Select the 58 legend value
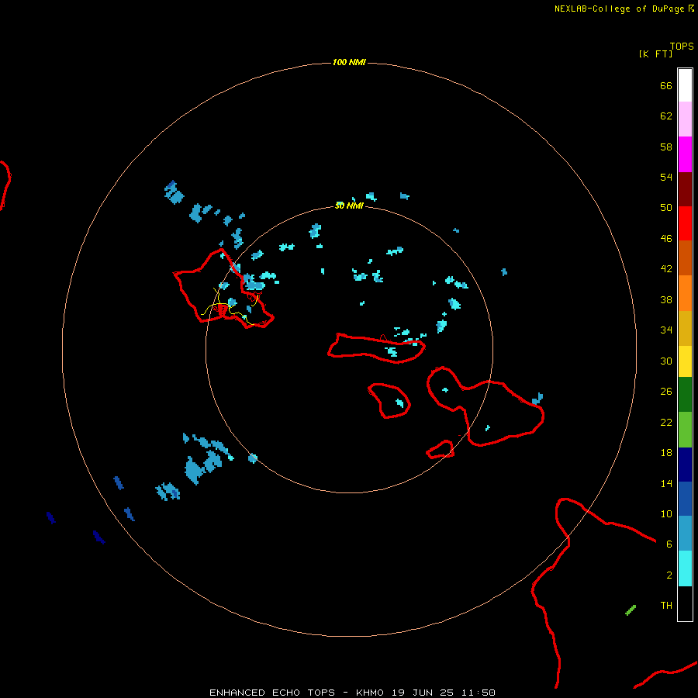 tap(666, 147)
